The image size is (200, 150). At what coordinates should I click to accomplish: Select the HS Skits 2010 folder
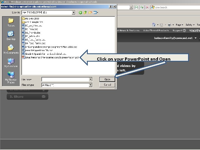coord(31,19)
